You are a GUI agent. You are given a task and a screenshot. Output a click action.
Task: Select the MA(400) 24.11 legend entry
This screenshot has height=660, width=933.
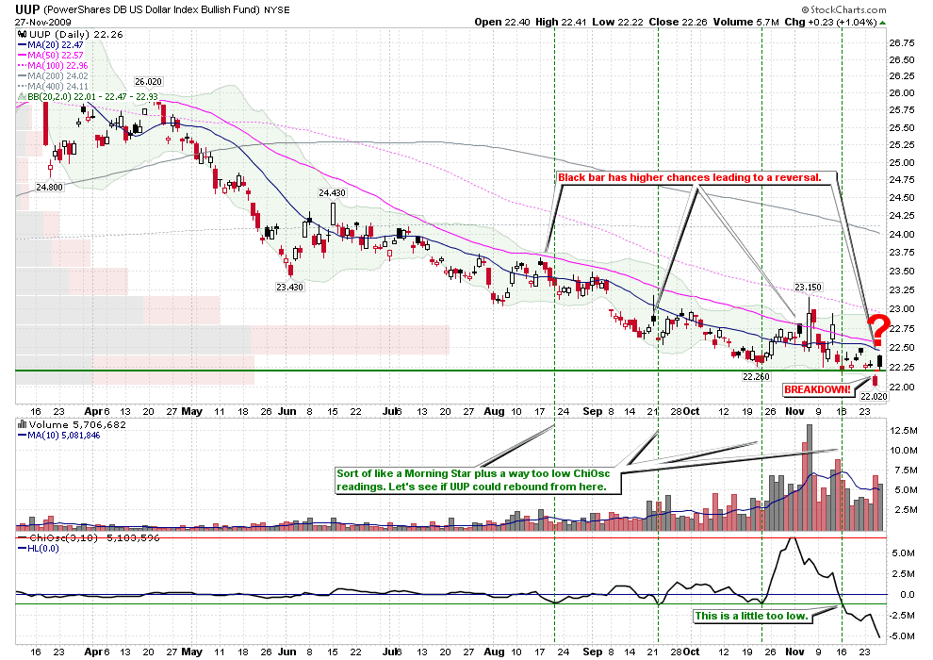(x=53, y=87)
